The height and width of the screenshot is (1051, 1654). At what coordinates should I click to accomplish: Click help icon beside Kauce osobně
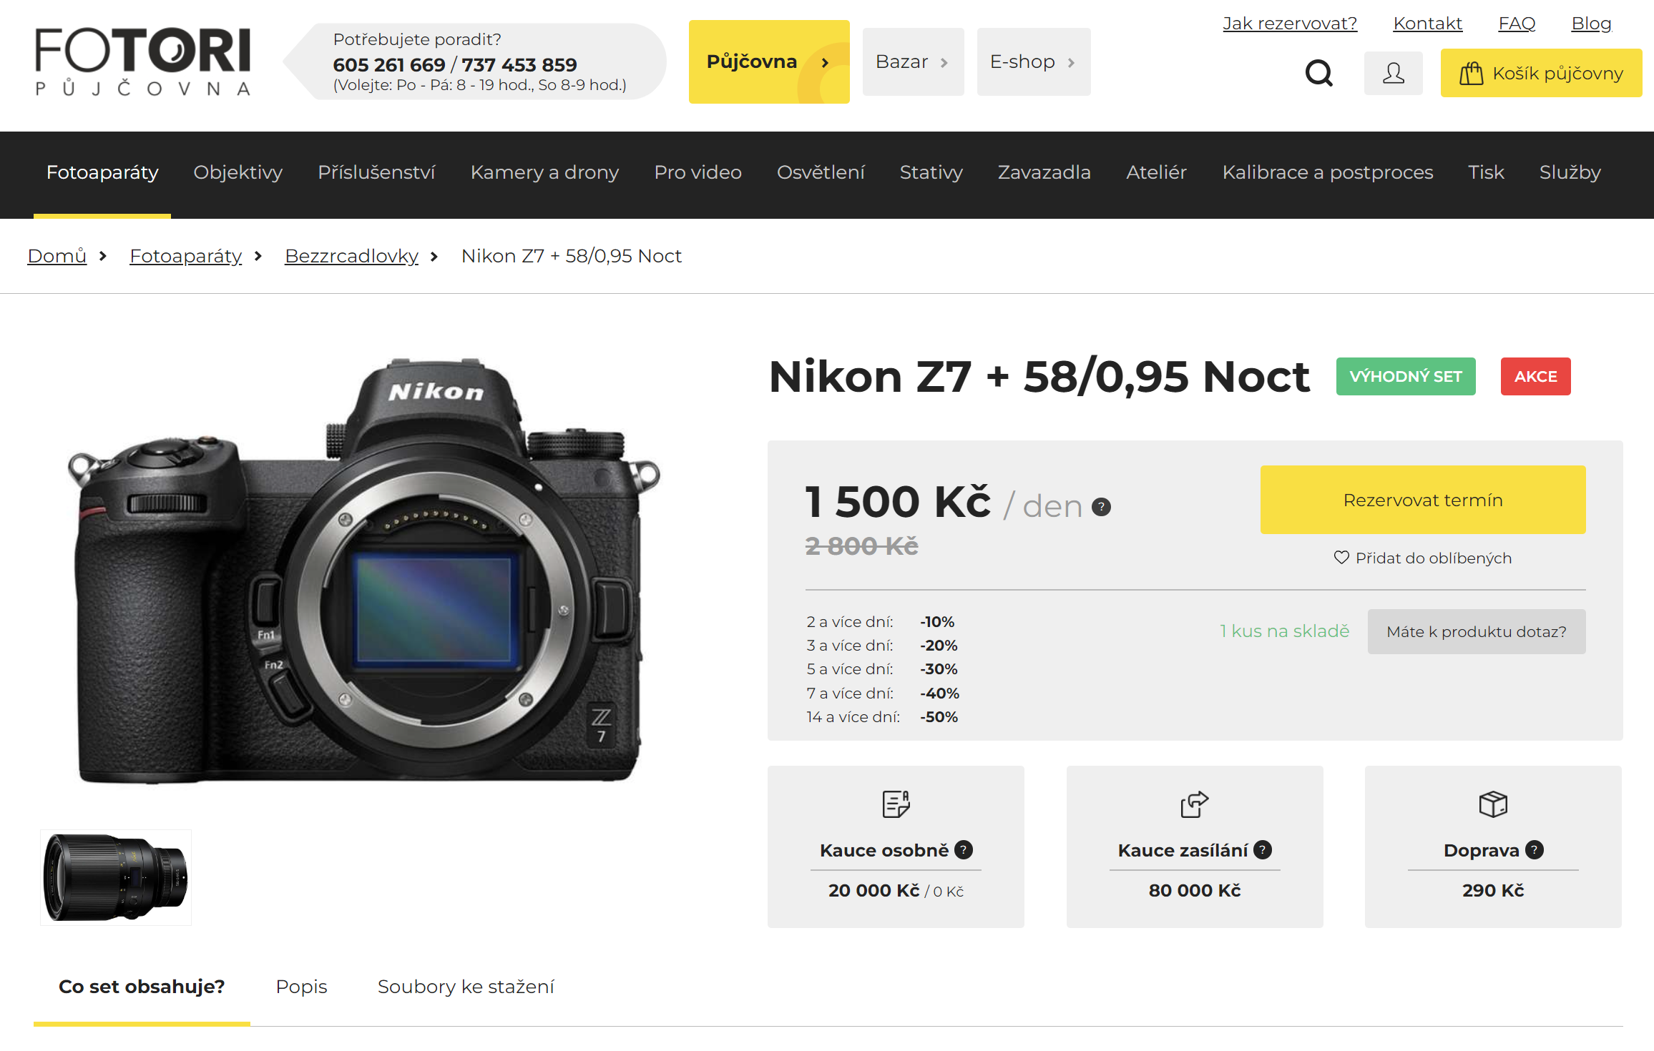964,849
